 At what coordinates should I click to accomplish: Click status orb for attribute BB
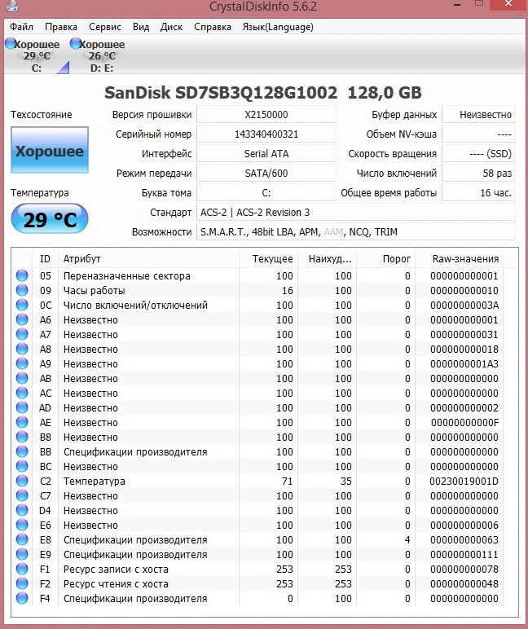[22, 451]
